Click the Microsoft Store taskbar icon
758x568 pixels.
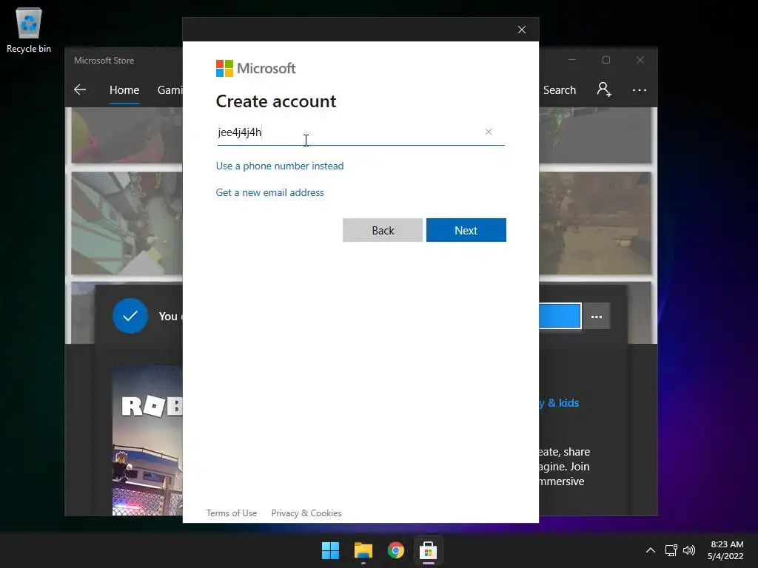[429, 550]
